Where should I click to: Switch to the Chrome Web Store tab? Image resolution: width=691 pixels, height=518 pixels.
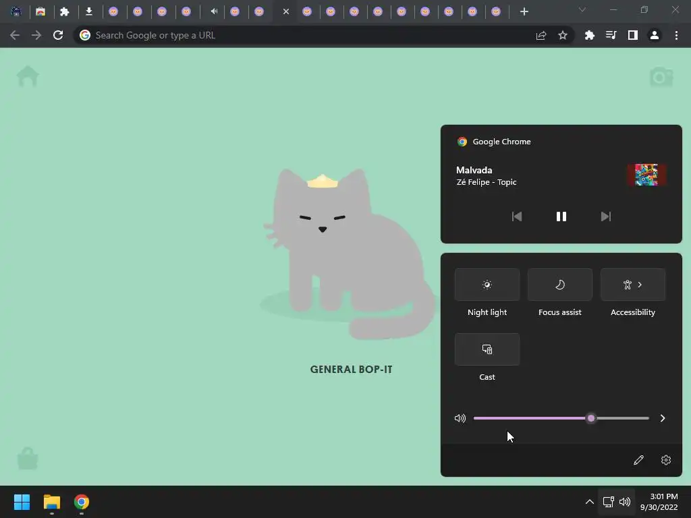(40, 11)
